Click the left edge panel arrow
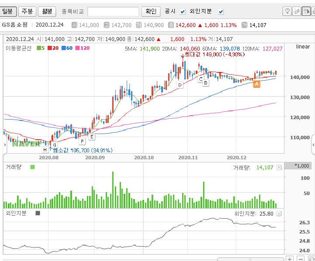 pos(5,144)
